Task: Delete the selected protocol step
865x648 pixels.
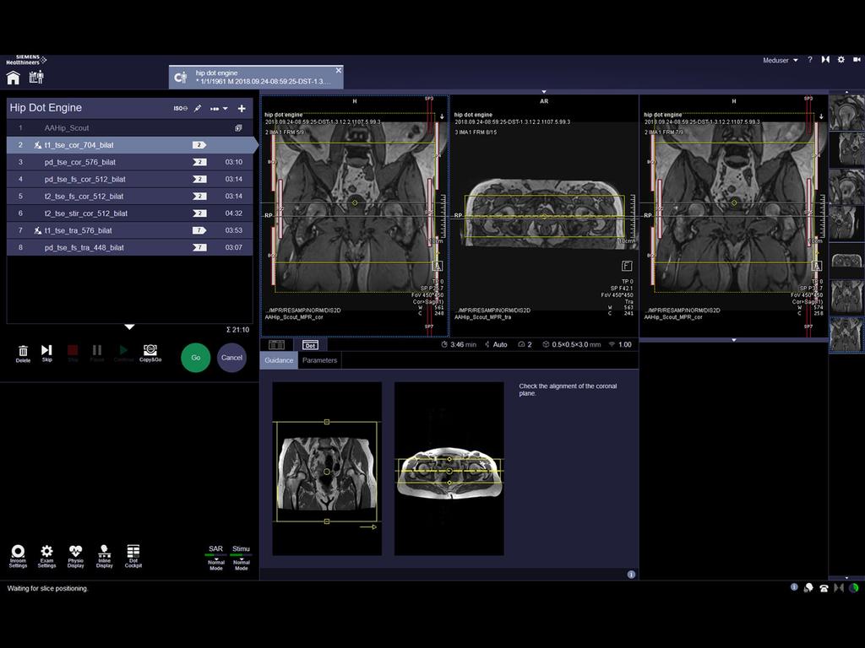Action: (23, 350)
